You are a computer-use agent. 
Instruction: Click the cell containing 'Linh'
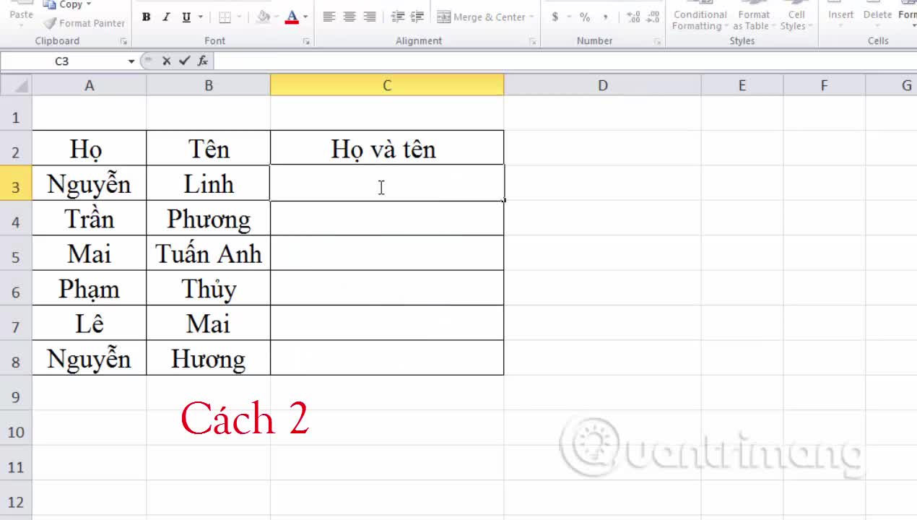[x=209, y=183]
